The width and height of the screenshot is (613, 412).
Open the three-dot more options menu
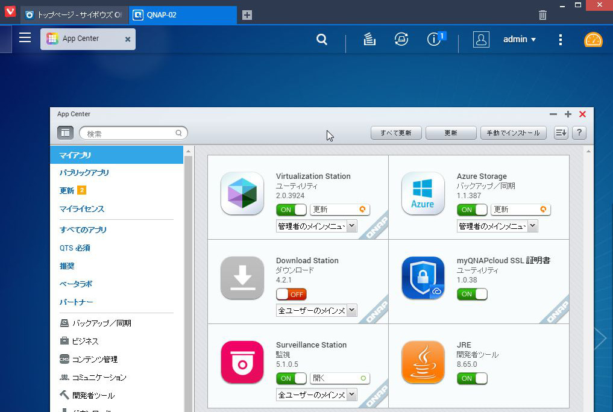[561, 39]
